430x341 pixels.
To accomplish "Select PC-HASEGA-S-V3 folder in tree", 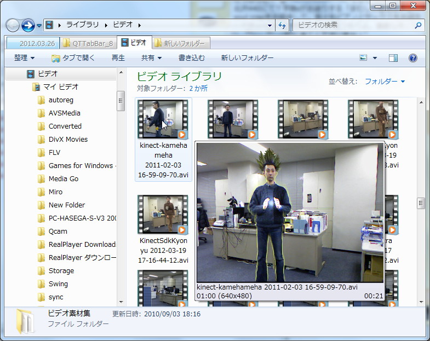I will click(x=82, y=218).
